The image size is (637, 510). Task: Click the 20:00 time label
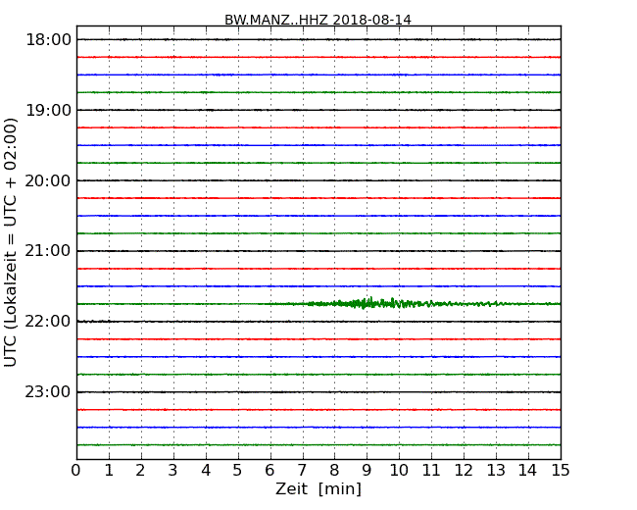coord(48,180)
